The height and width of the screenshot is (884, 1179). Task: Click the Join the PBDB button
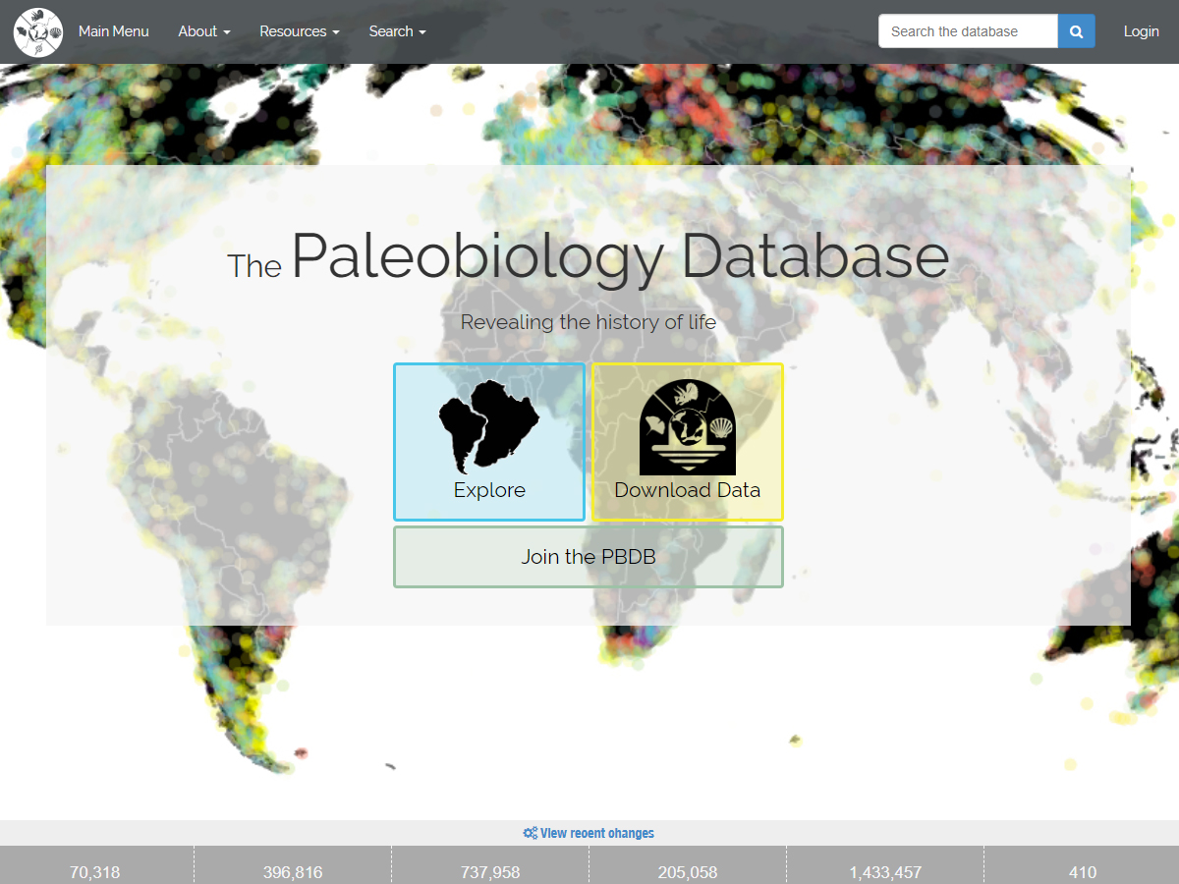[589, 557]
